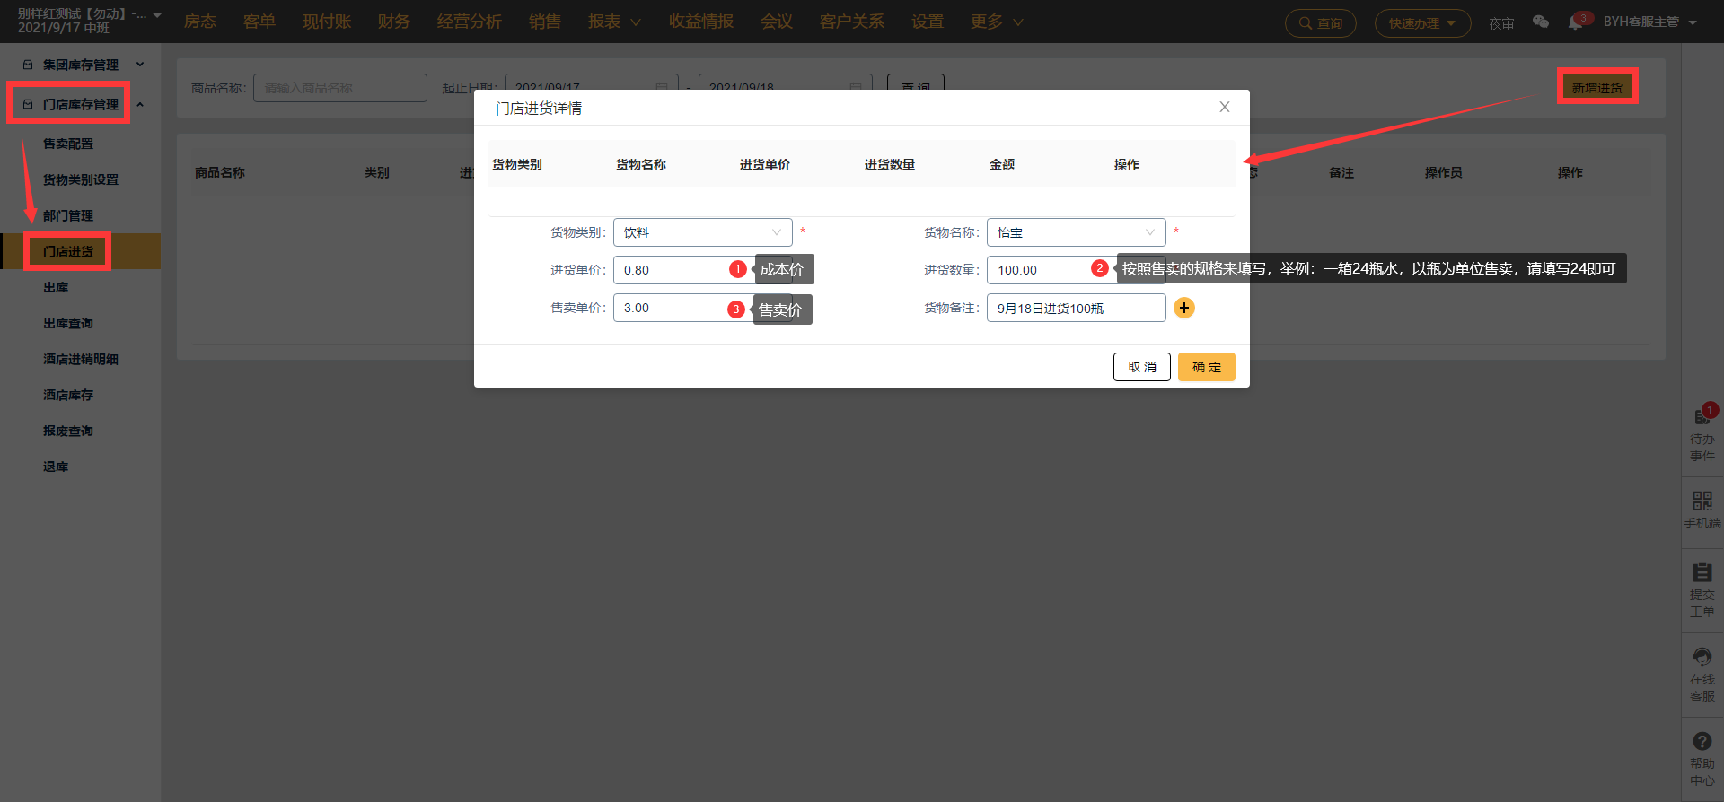The image size is (1724, 802).
Task: Expand the 货物名称 dropdown showing 怡宝
Action: [1077, 232]
